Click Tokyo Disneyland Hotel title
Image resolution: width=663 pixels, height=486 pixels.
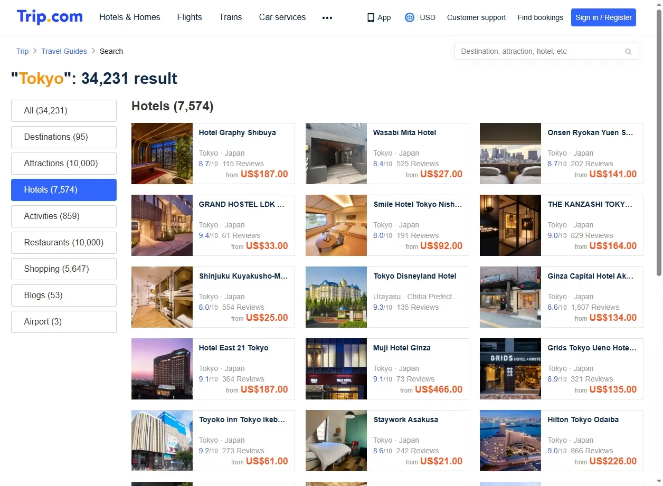tap(415, 276)
